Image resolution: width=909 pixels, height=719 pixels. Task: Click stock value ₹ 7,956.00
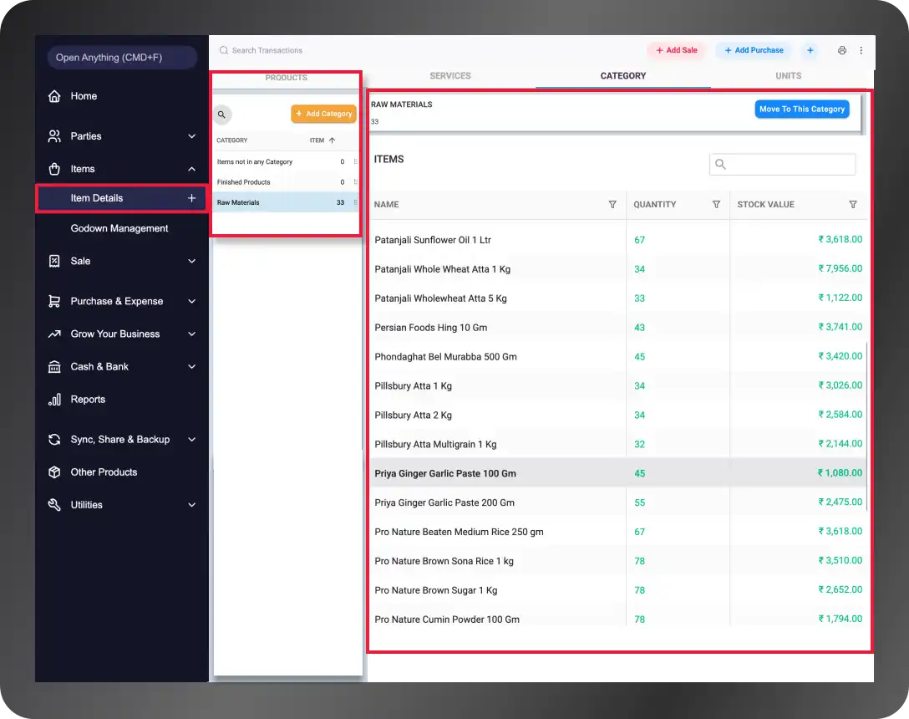(840, 268)
